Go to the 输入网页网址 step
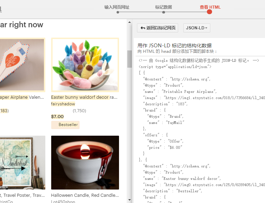 [117, 7]
